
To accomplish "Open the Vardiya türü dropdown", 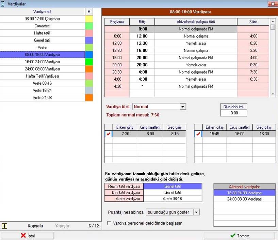I will (x=183, y=107).
